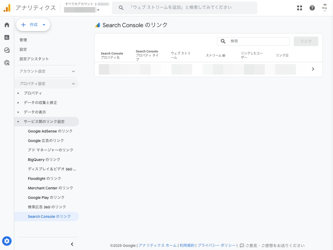Click すべてのアカウント breadcrumb
Image resolution: width=333 pixels, height=250 pixels.
click(x=79, y=4)
